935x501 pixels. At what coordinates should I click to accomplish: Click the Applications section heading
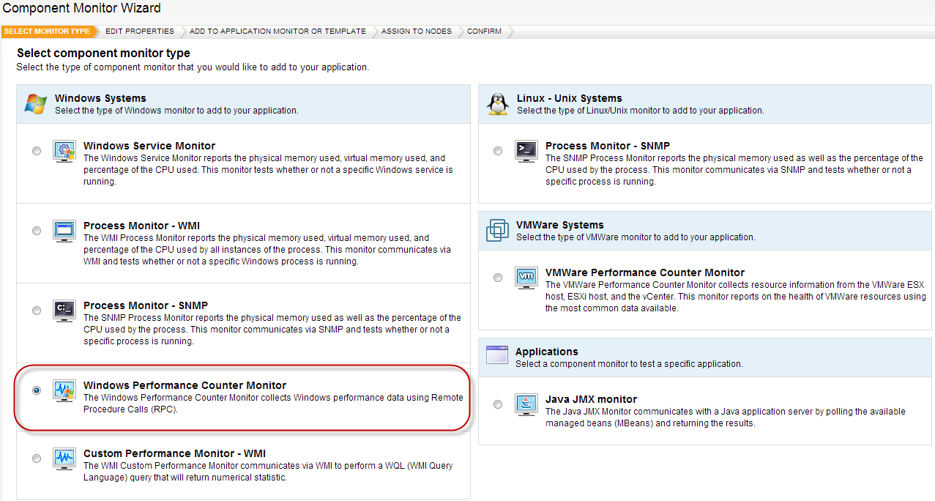(547, 352)
